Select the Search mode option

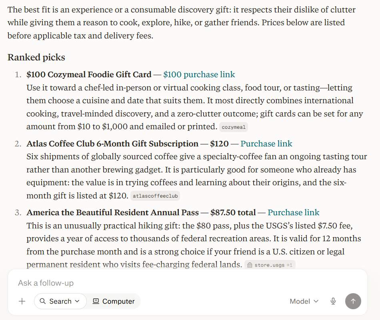click(x=60, y=301)
